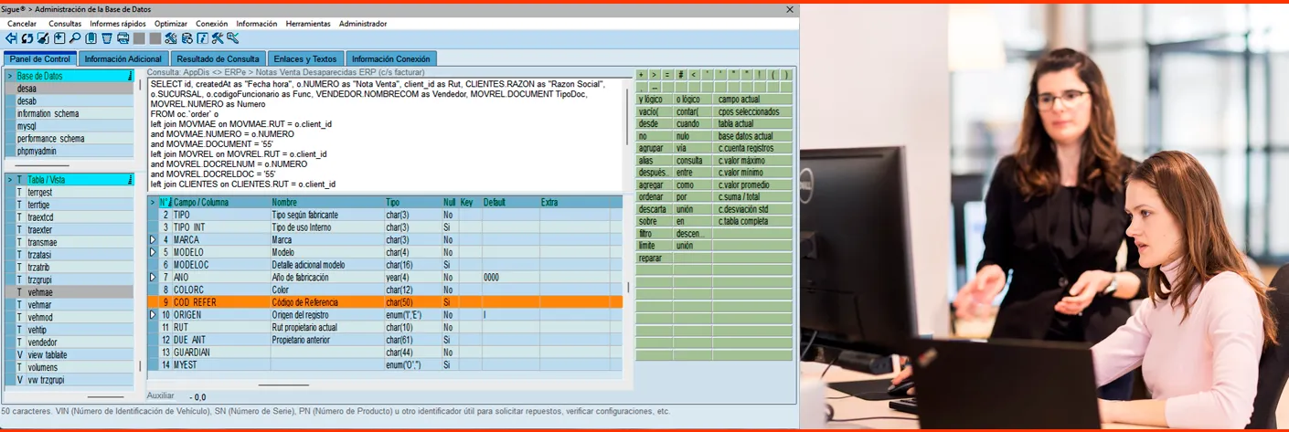The image size is (1289, 432).
Task: Expand the MARCA row arrow marker
Action: click(153, 239)
